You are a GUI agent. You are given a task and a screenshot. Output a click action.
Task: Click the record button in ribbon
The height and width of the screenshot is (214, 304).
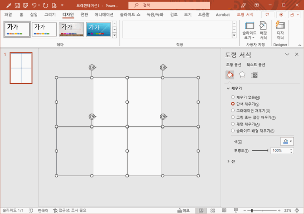pos(281,15)
